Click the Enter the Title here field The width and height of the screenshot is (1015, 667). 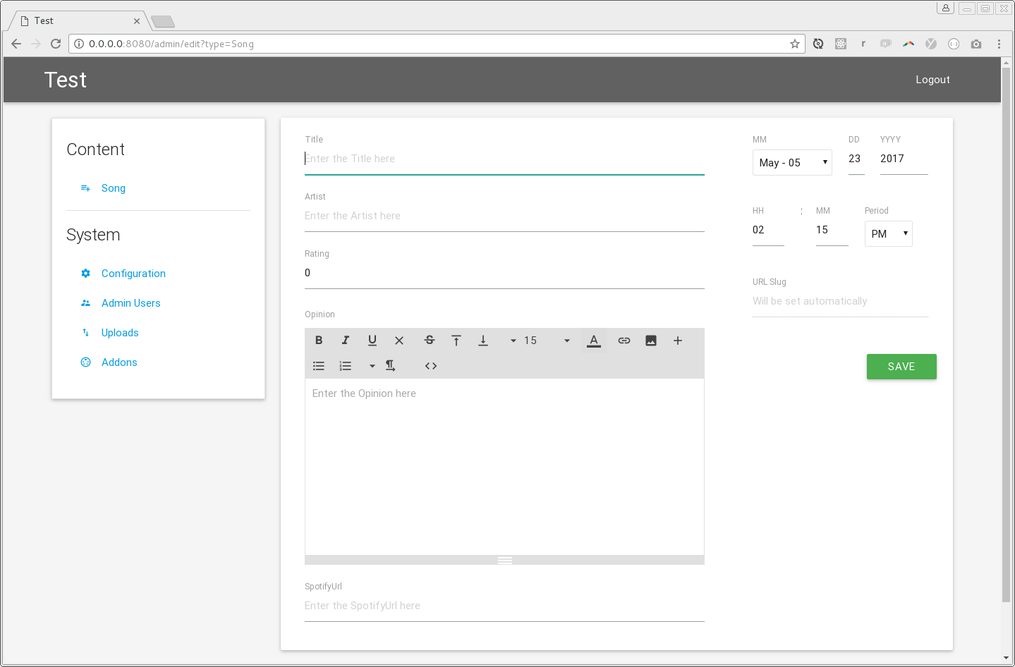pos(504,159)
